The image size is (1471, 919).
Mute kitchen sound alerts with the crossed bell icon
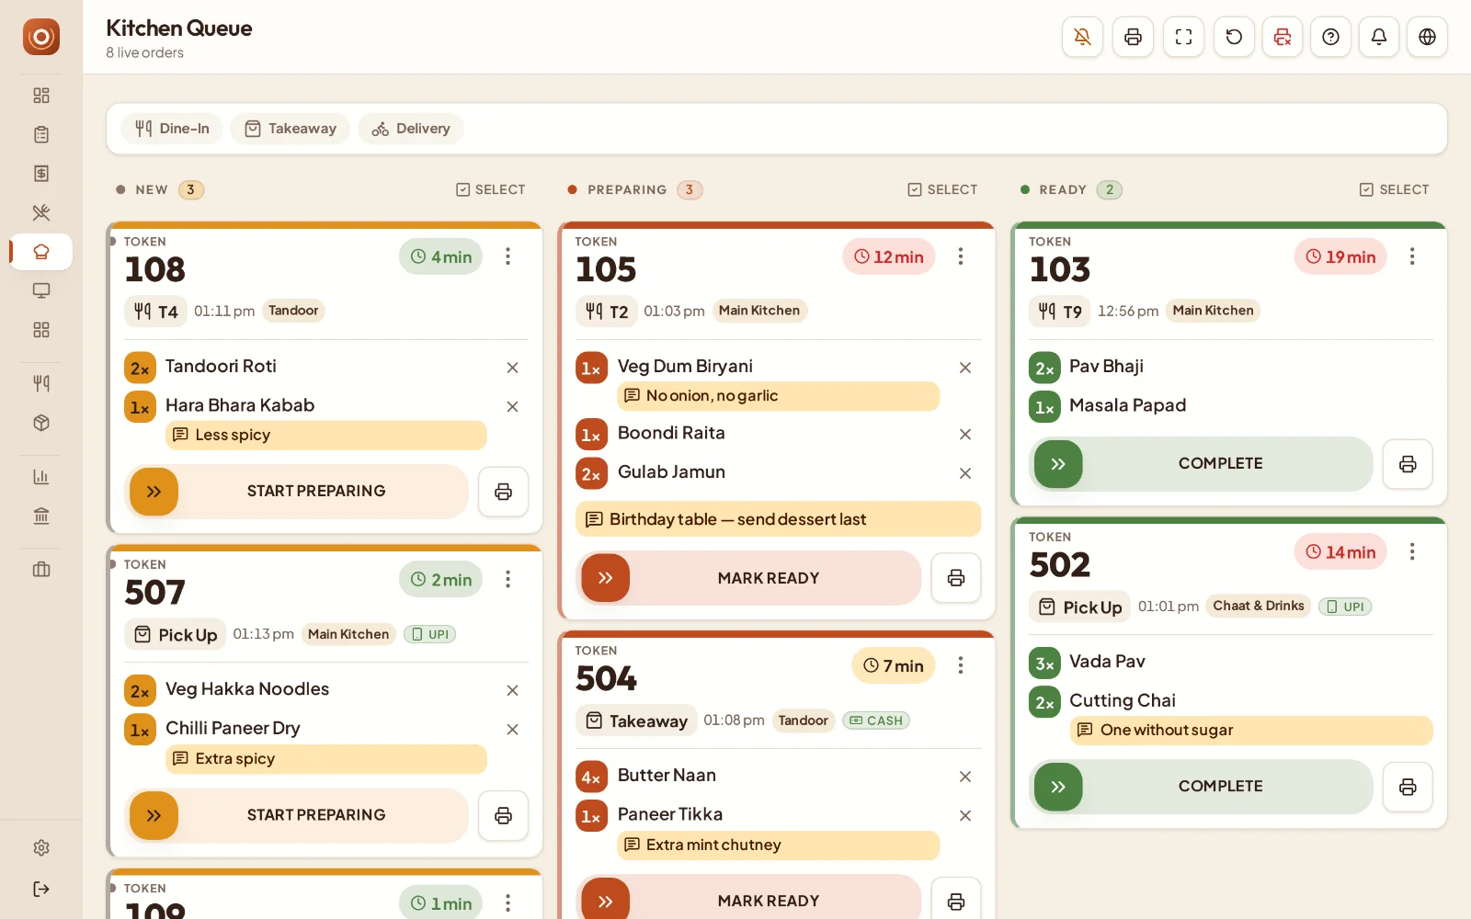click(1082, 37)
